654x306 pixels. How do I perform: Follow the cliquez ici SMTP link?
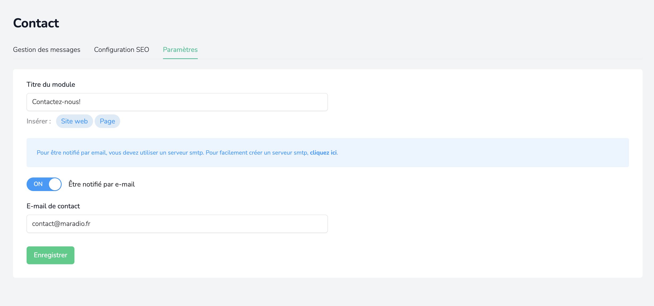click(323, 153)
